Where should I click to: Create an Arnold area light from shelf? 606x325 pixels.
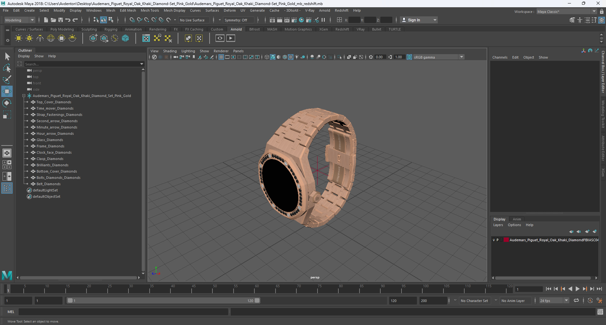pos(19,38)
